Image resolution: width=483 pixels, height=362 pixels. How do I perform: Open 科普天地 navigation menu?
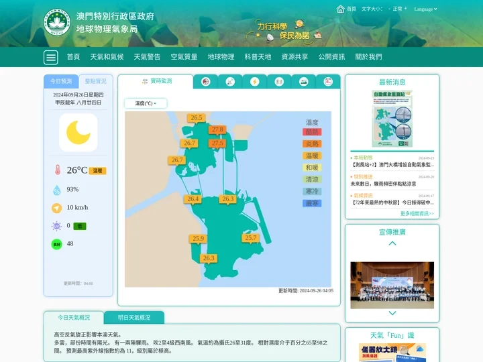click(x=258, y=57)
